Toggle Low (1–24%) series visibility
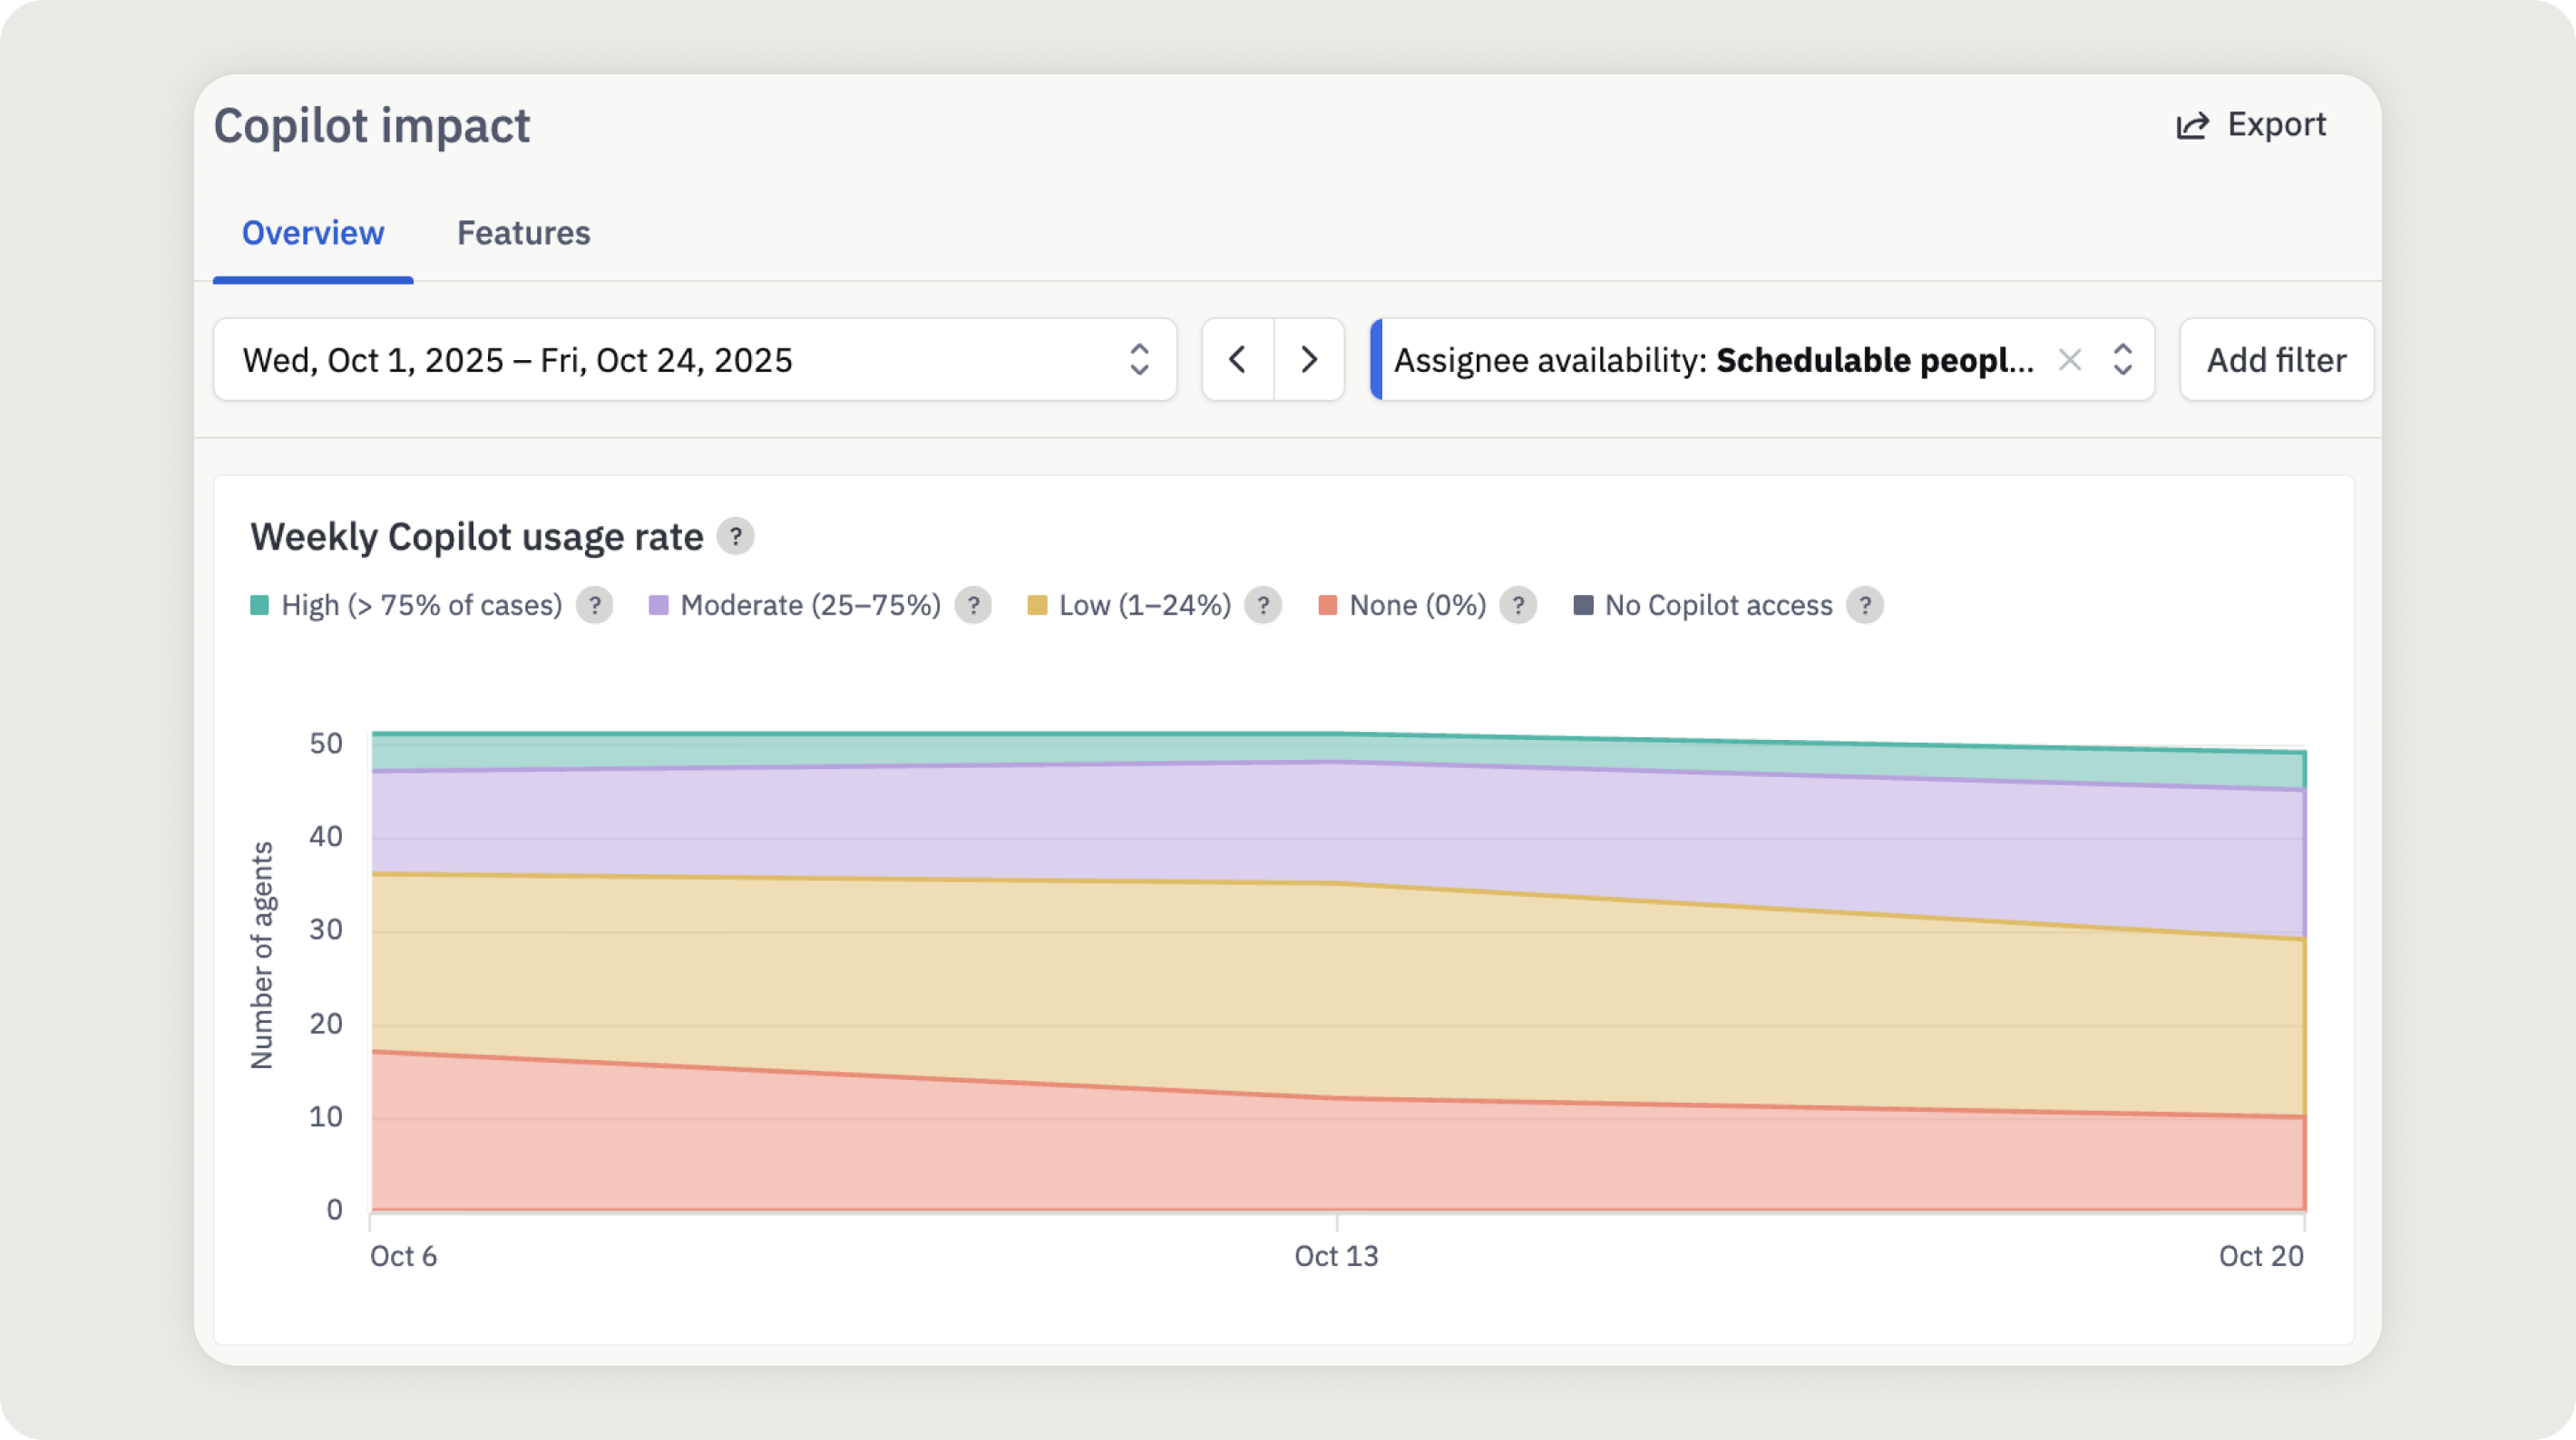2576x1440 pixels. pyautogui.click(x=1144, y=605)
